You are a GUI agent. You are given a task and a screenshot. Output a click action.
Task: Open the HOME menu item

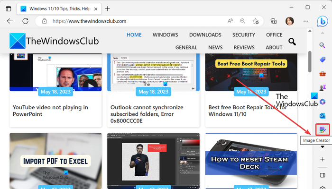(134, 35)
